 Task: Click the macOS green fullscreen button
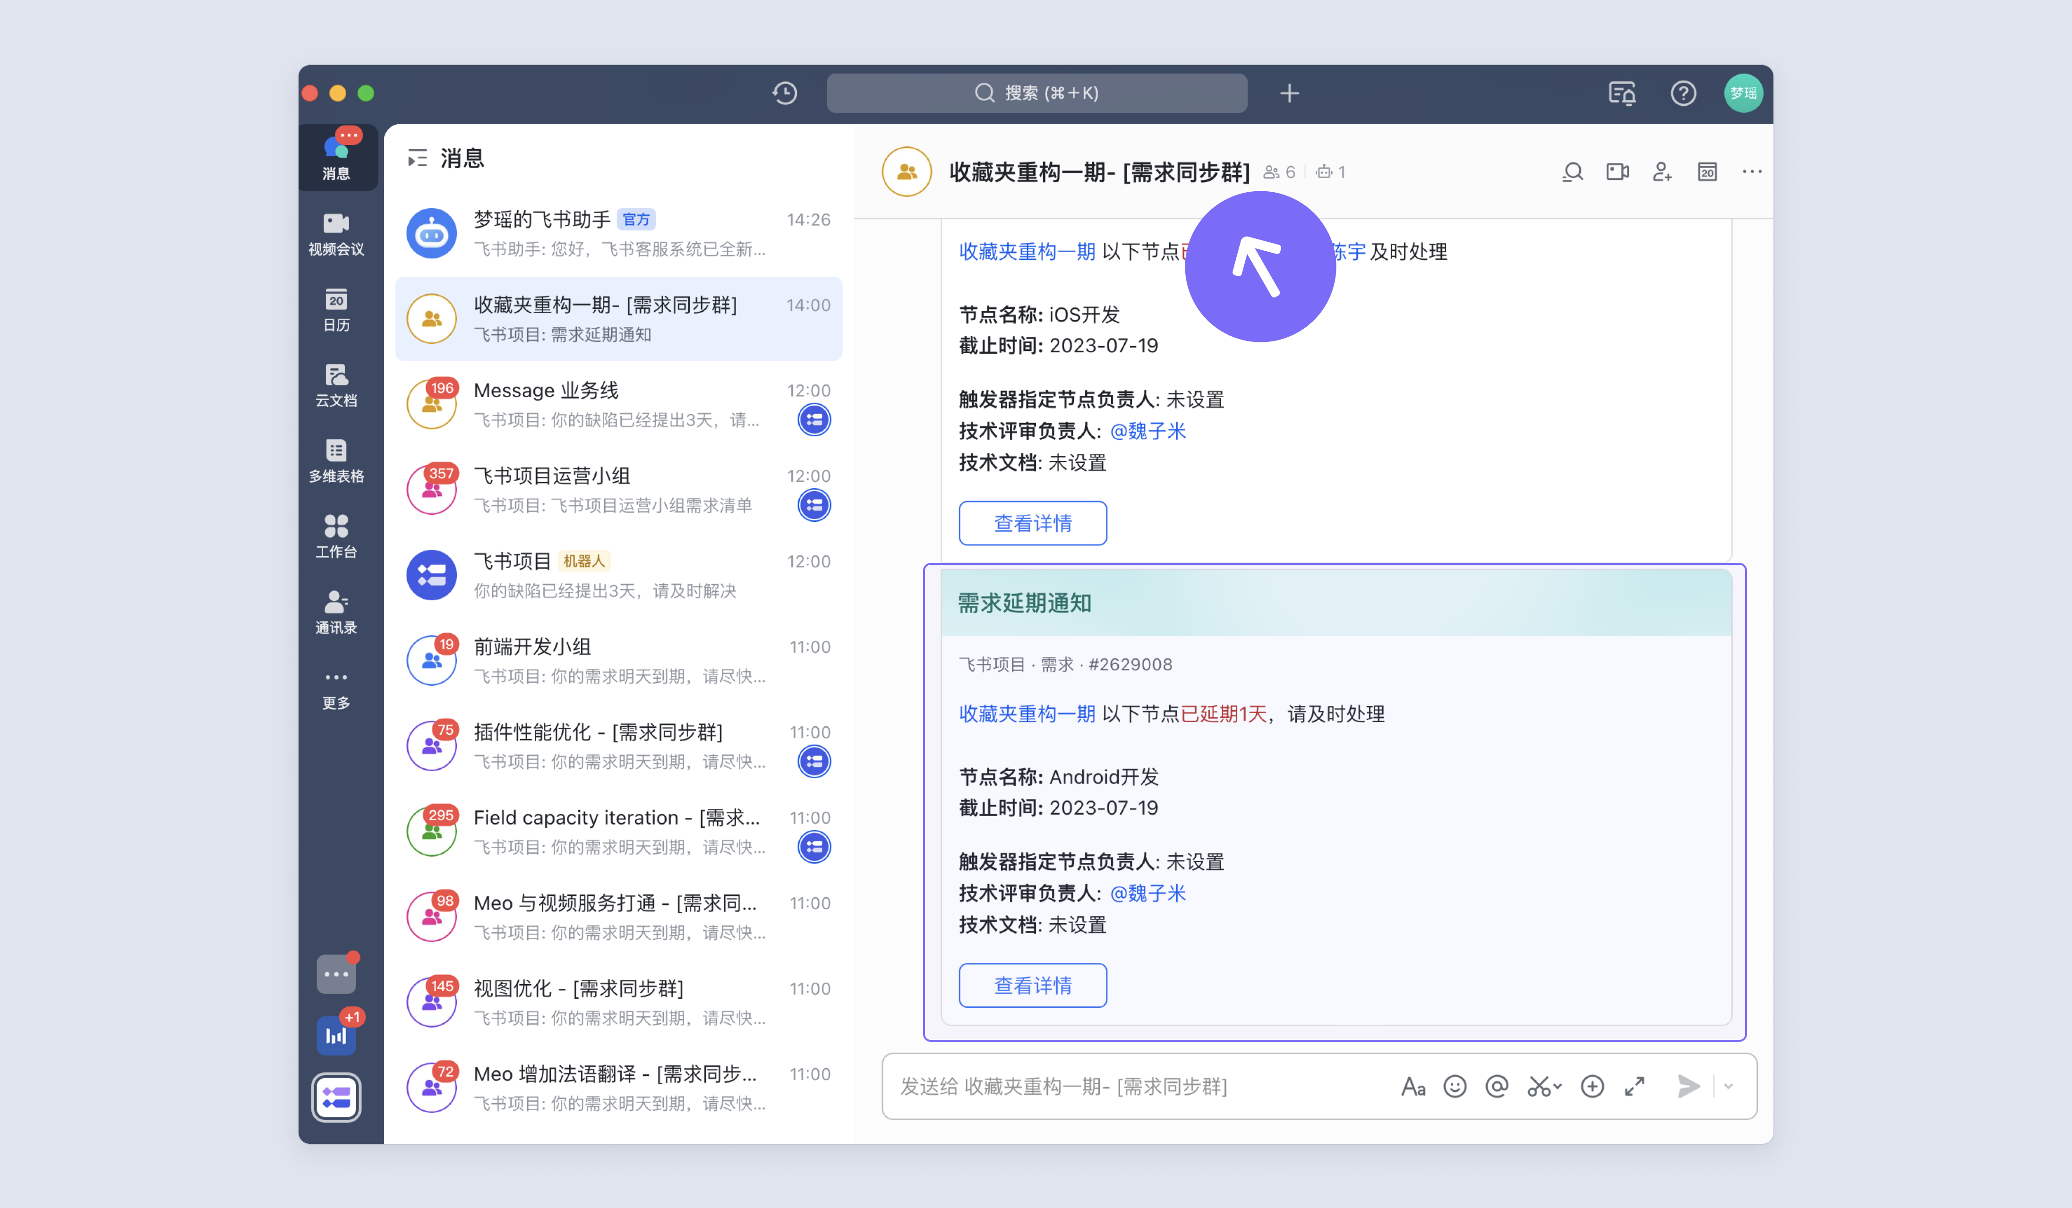point(366,93)
